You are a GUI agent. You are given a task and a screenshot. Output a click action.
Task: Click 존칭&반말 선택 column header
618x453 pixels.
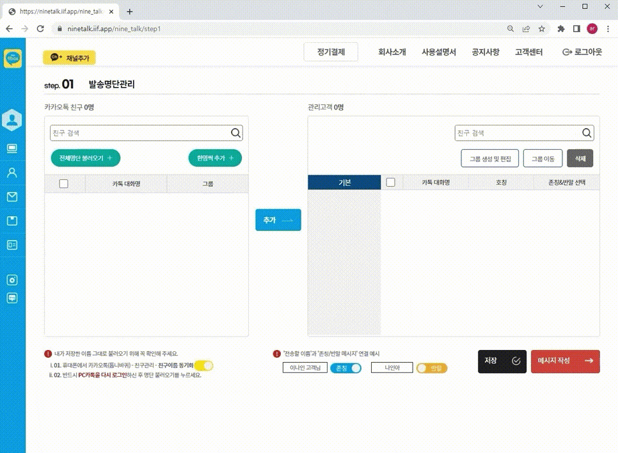click(x=567, y=182)
